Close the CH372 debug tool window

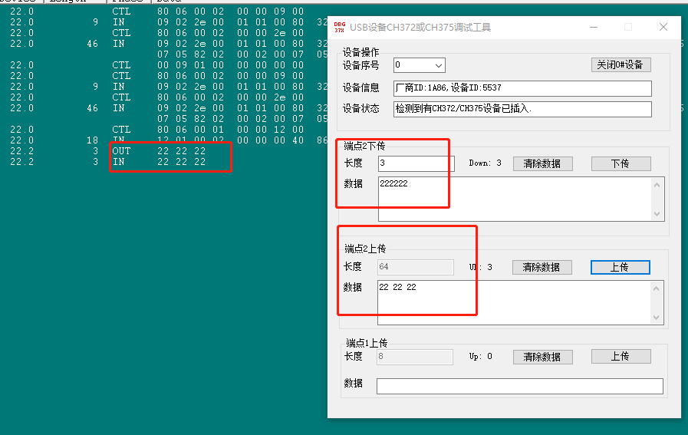point(663,27)
